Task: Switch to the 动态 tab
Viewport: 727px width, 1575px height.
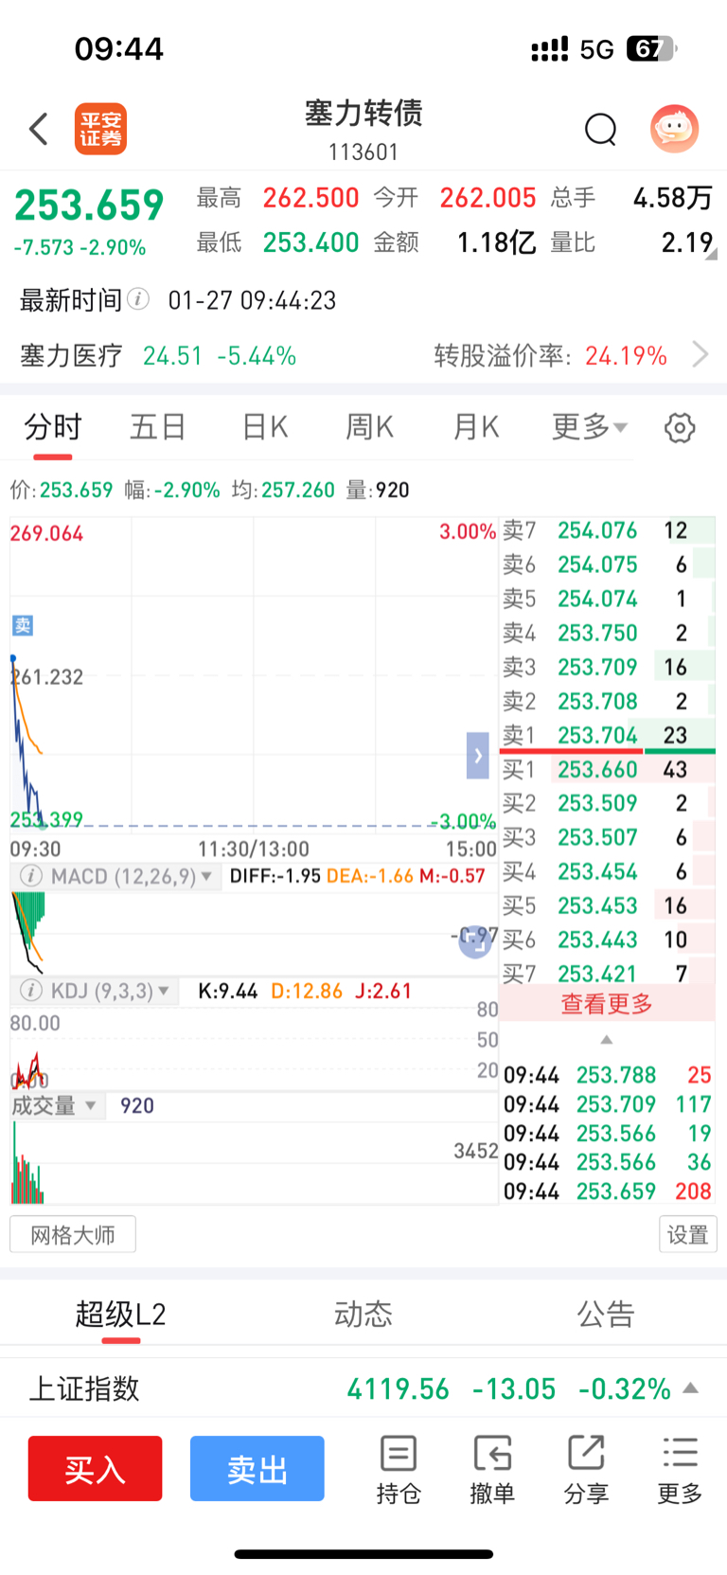Action: click(x=363, y=1315)
